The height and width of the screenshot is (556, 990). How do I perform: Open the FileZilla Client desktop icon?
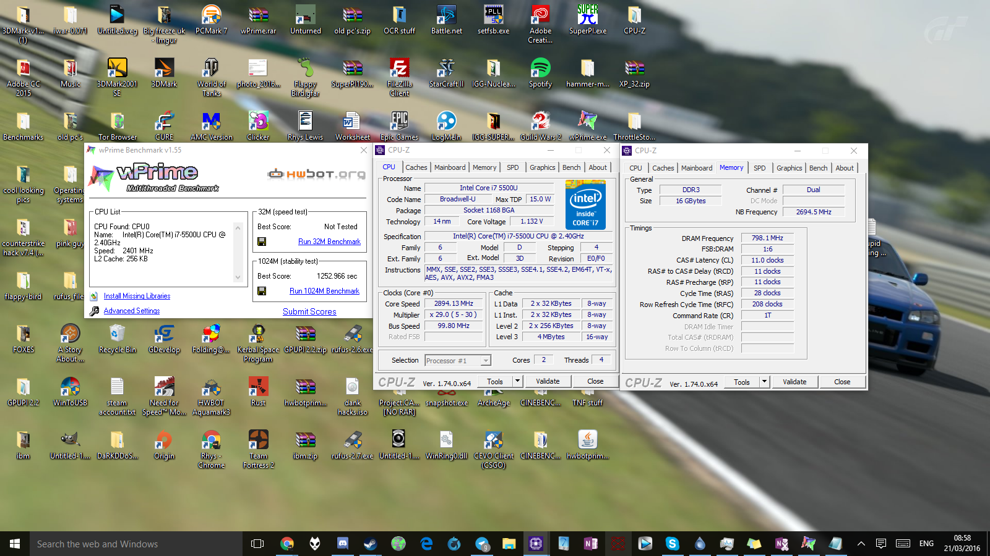coord(399,77)
